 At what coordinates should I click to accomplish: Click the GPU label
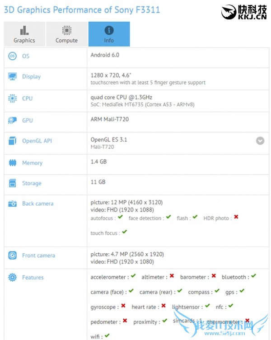pos(28,120)
